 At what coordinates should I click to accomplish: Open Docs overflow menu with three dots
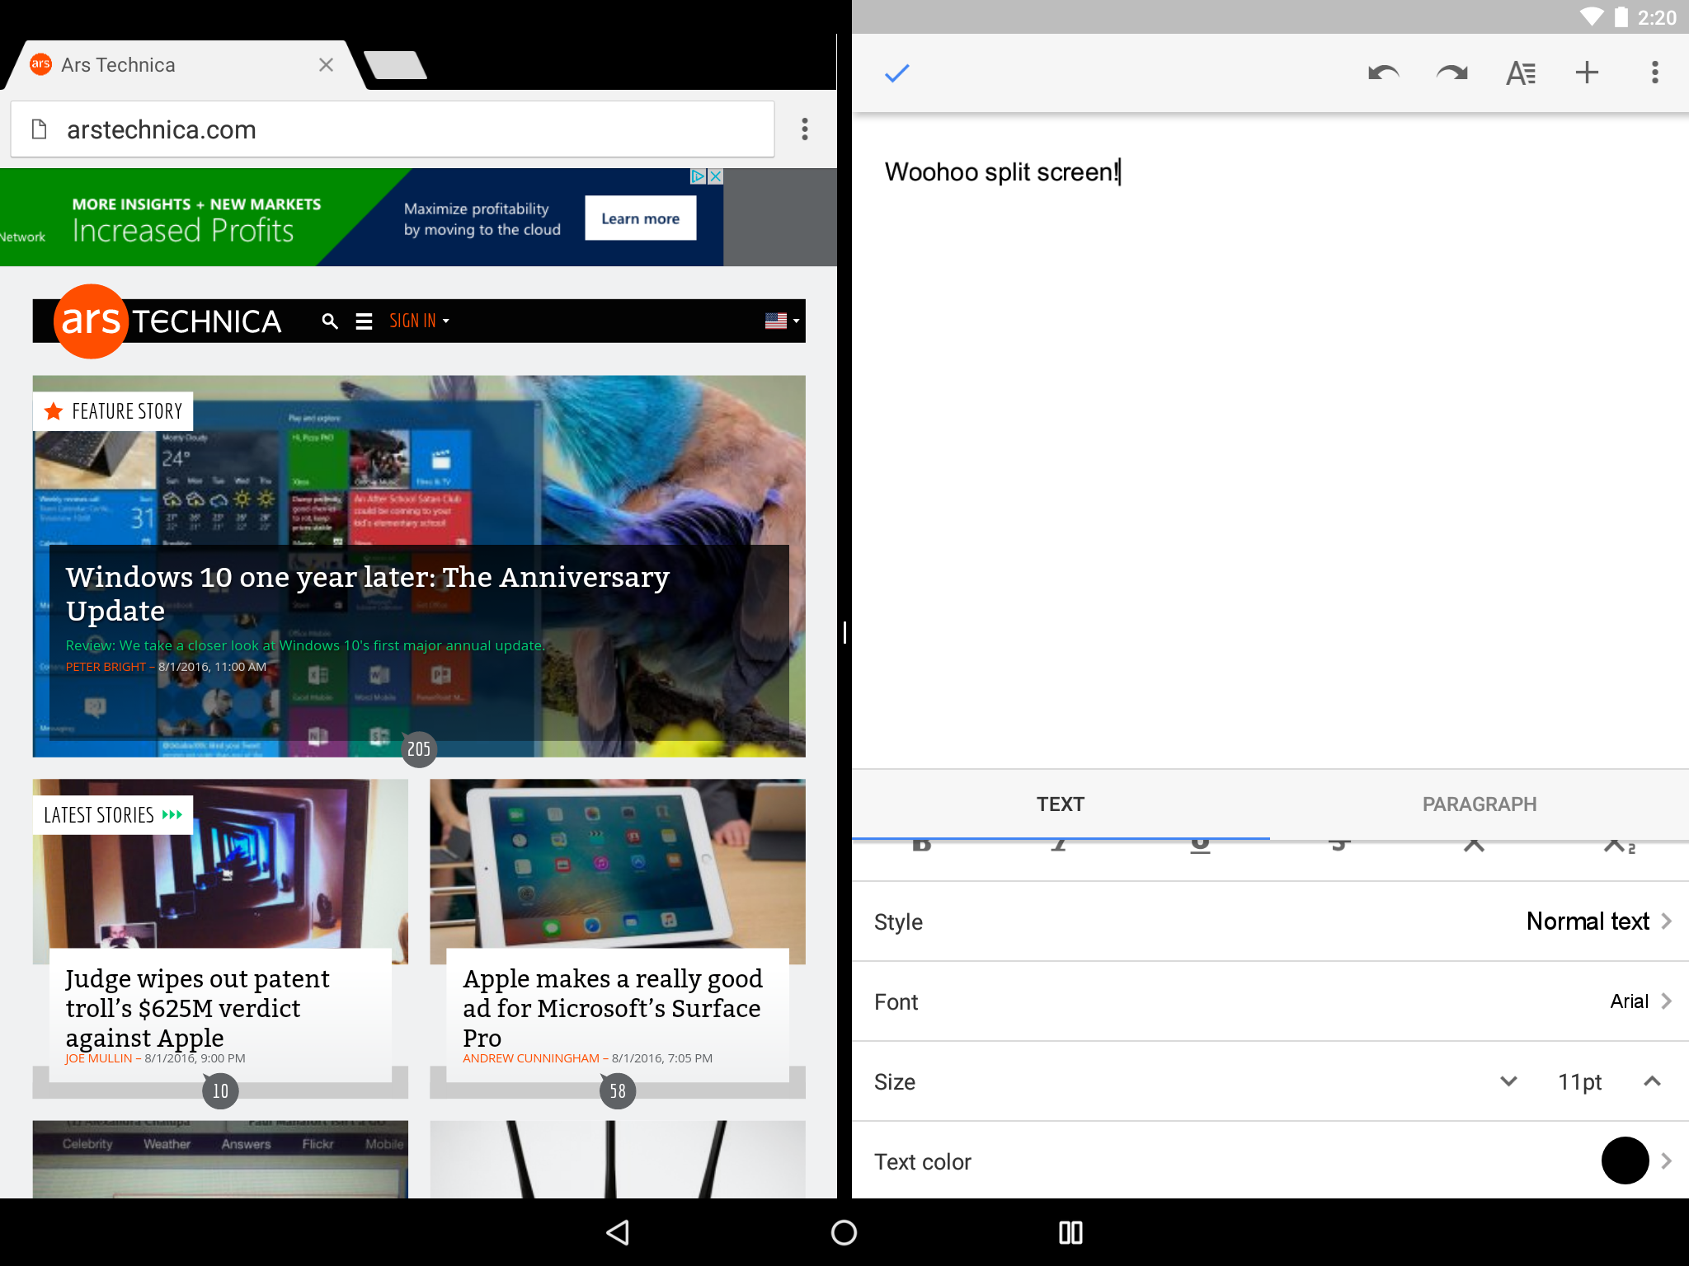[x=1654, y=73]
